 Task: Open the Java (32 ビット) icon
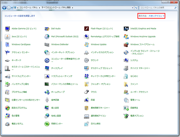pyautogui.click(x=7, y=36)
